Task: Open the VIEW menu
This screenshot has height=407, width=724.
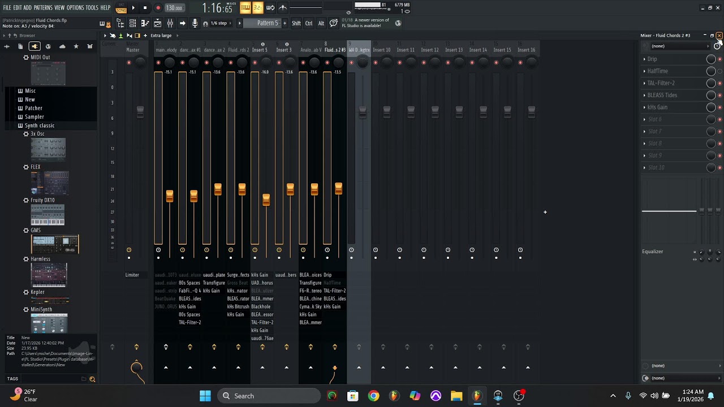Action: point(59,8)
